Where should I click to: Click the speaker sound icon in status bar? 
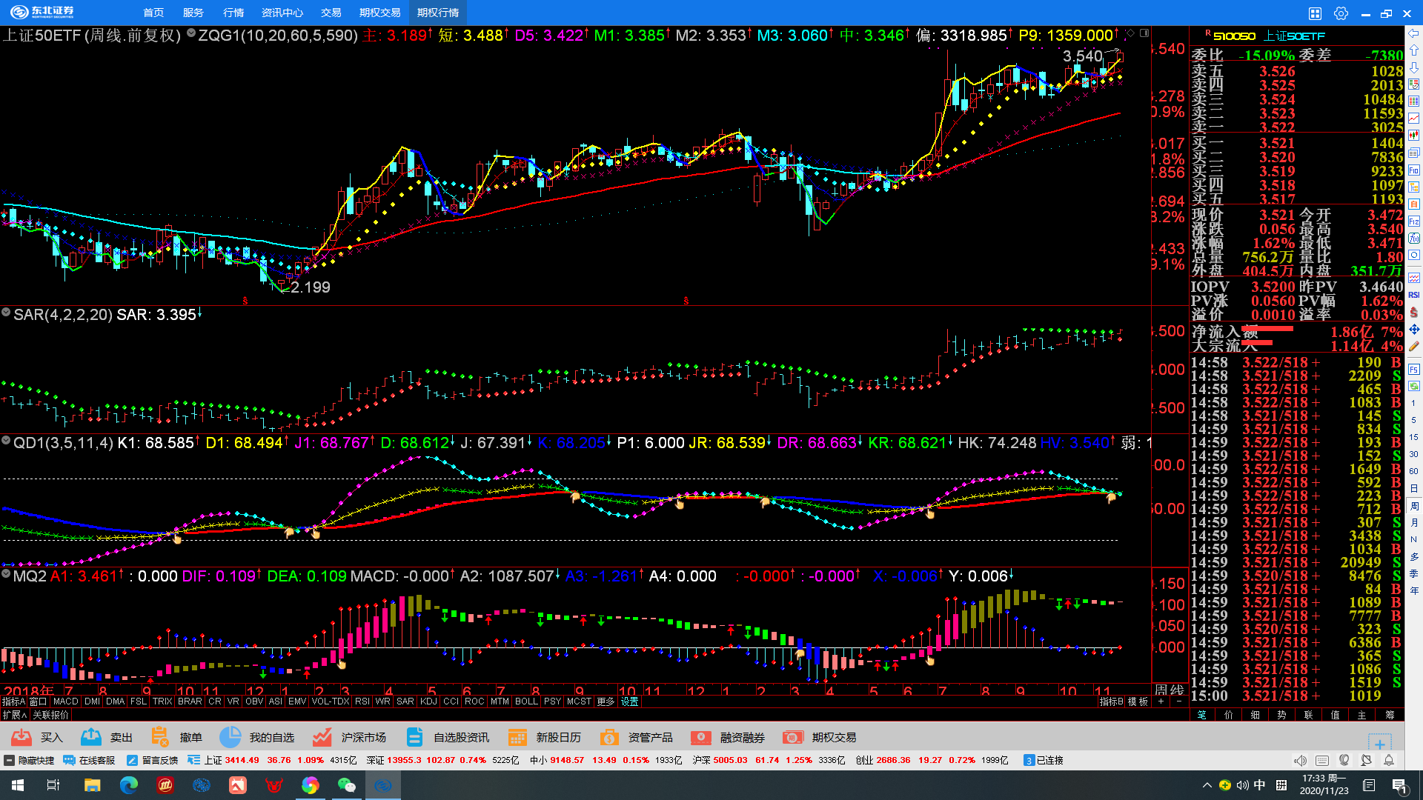1300,761
